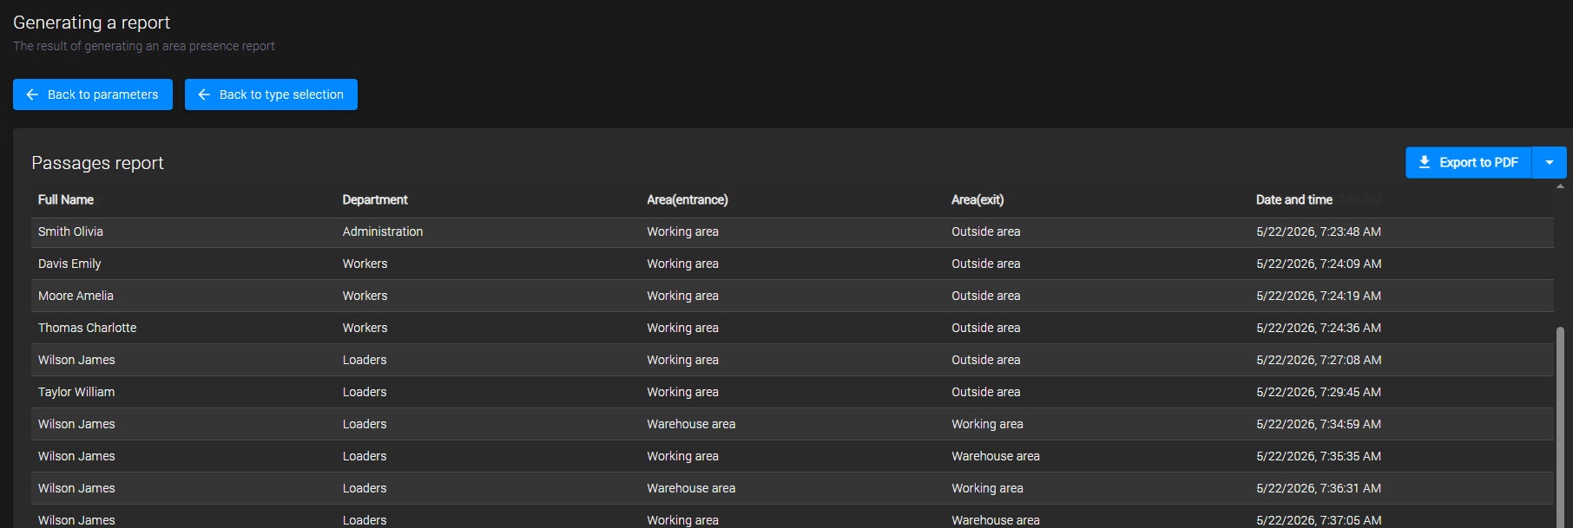Sort by the Department column header
This screenshot has width=1573, height=528.
click(x=375, y=199)
